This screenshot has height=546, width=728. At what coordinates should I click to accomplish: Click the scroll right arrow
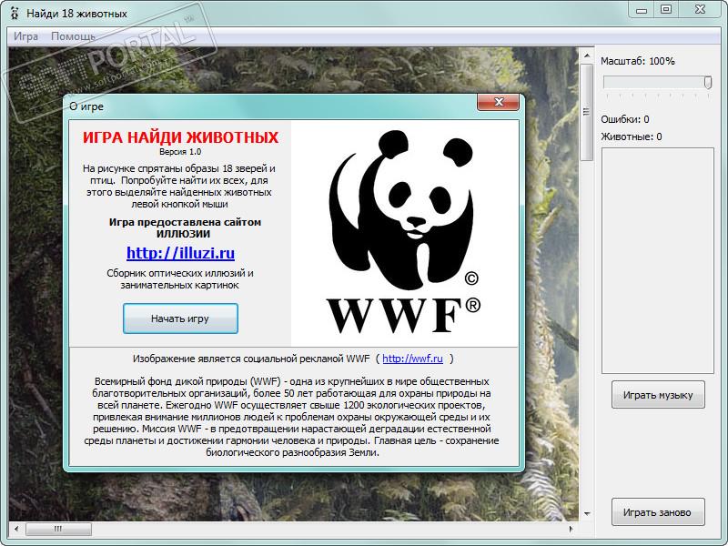tap(571, 529)
